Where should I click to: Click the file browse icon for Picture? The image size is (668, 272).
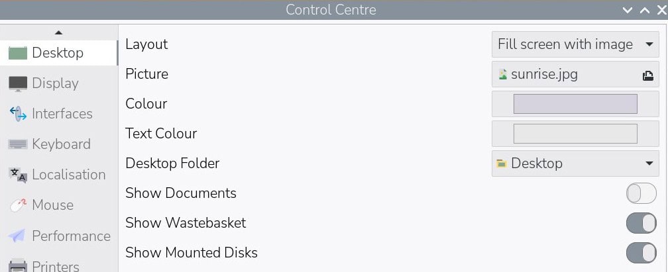[648, 75]
